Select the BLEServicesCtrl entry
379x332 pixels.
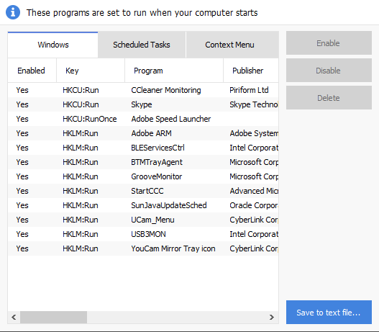(x=143, y=148)
